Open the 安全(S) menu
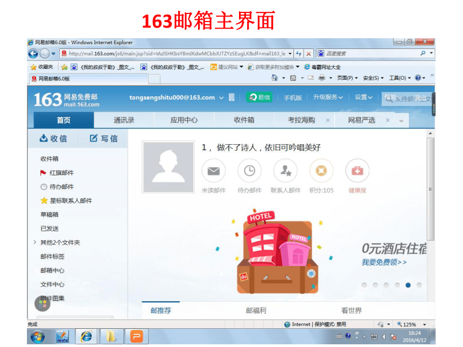The width and height of the screenshot is (463, 347). coord(373,78)
